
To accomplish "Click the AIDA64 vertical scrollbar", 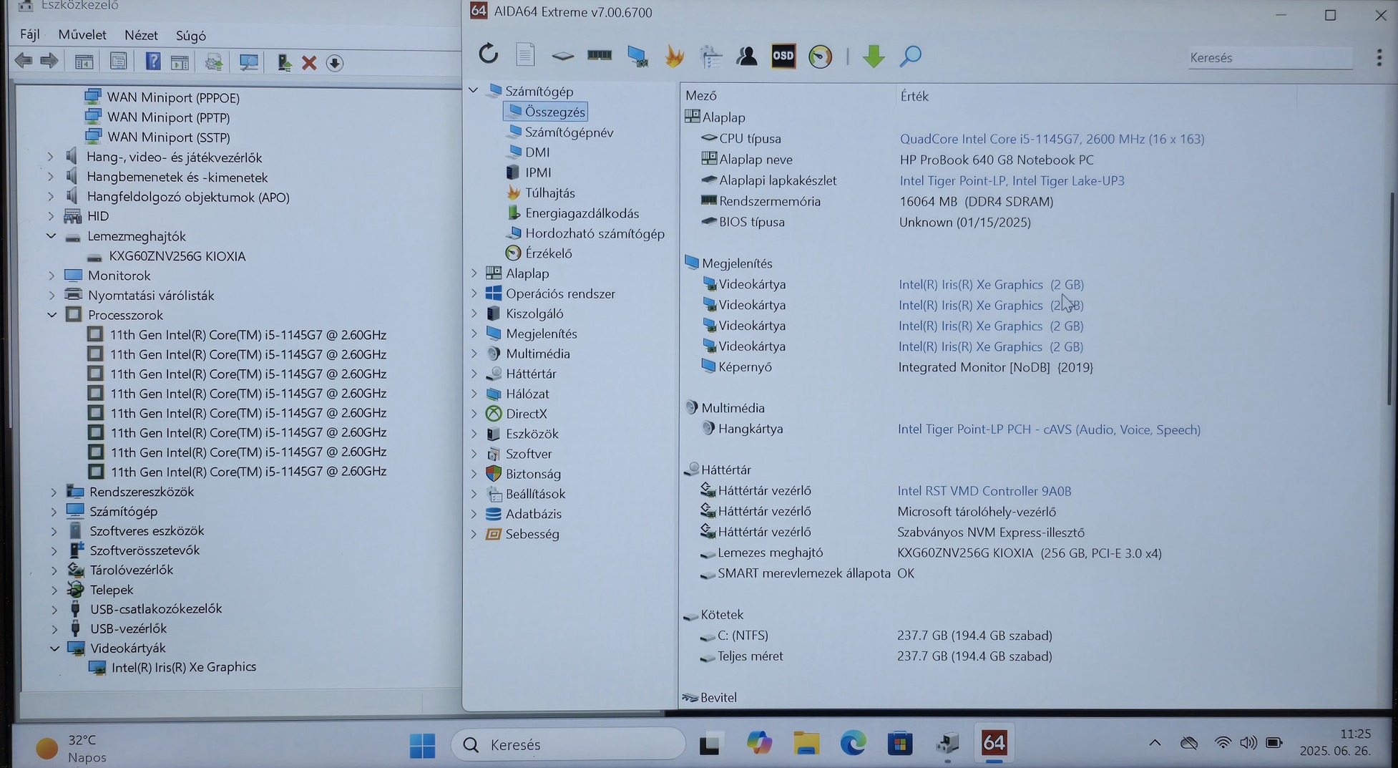I will pyautogui.click(x=1392, y=299).
